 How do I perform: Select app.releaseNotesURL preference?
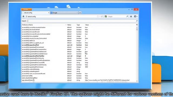click(x=79, y=80)
